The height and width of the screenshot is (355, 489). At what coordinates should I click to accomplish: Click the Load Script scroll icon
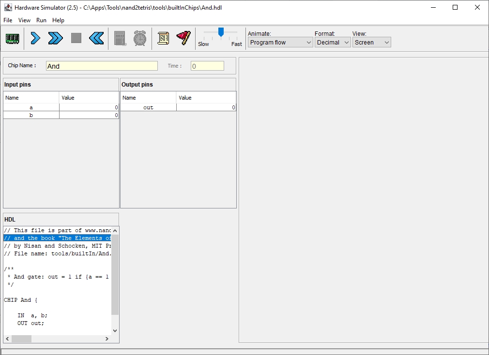163,38
